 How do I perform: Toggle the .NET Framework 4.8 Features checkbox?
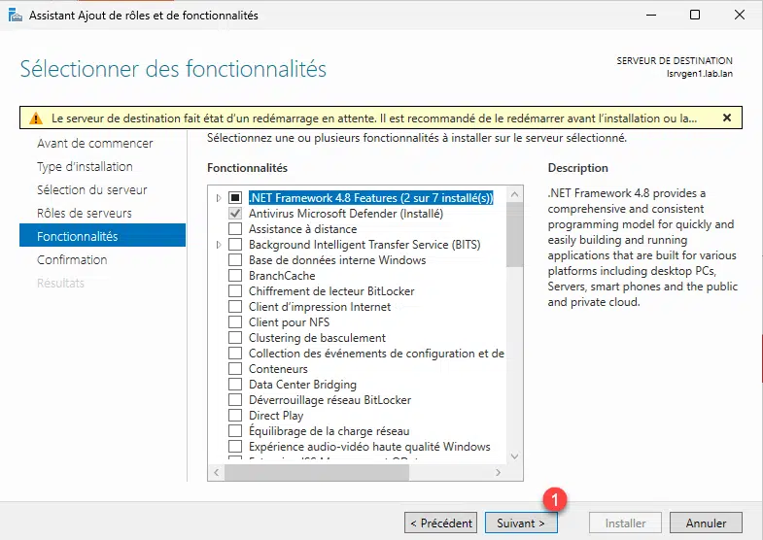point(235,198)
